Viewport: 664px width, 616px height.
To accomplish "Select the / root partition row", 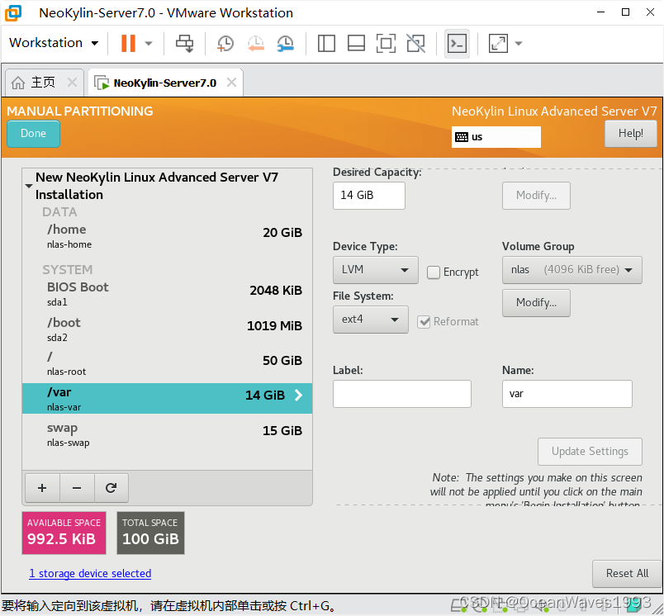I will (x=168, y=363).
